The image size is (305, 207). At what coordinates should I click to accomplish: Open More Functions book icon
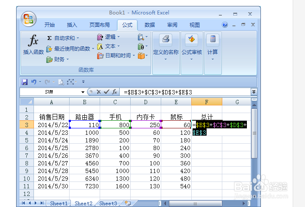click(141, 56)
